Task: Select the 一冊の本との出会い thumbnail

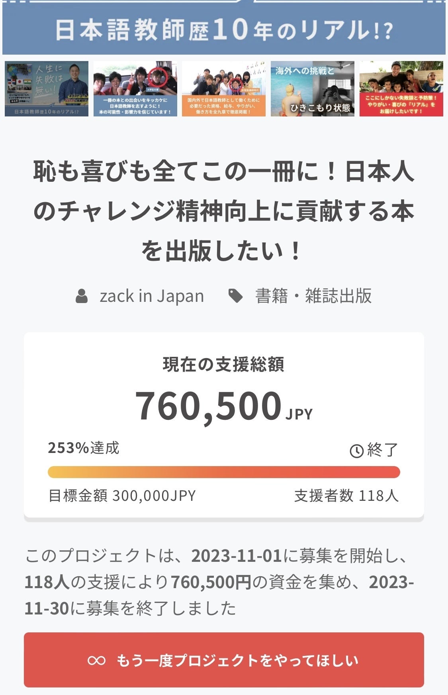Action: coord(135,89)
